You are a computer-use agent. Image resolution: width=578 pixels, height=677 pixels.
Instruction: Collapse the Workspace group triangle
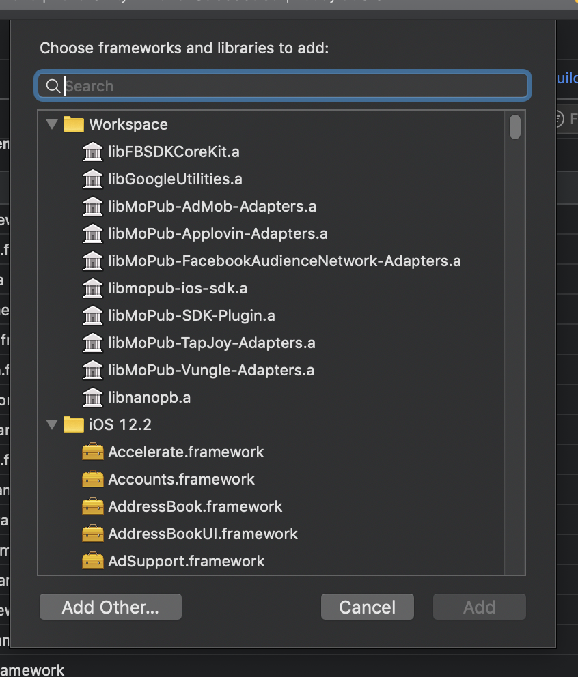[52, 124]
